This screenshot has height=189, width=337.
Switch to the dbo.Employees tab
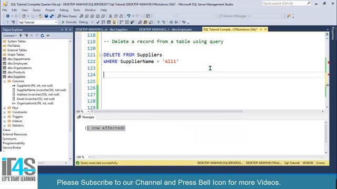(165, 29)
